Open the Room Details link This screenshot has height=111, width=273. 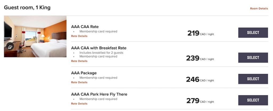click(x=259, y=9)
